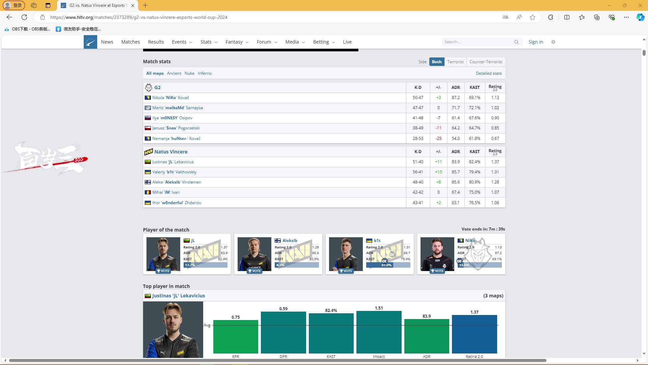Expand the Betting dropdown menu

click(x=324, y=42)
